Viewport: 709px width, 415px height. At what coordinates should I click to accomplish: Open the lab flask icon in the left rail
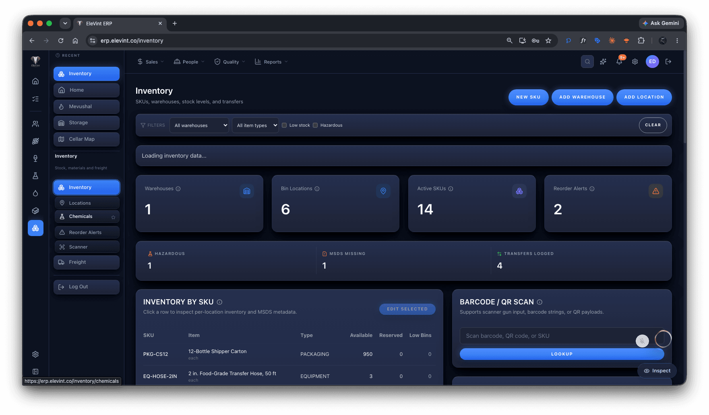(x=35, y=176)
